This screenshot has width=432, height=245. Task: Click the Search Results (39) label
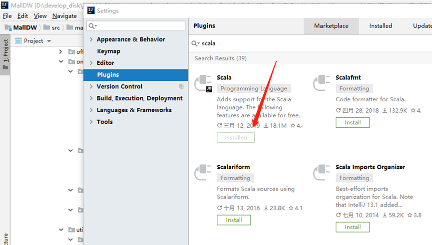(221, 58)
